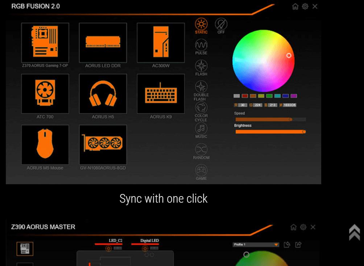Select the AORUS K9 keyboard icon
Screen dimensions: 364x266
[161, 94]
